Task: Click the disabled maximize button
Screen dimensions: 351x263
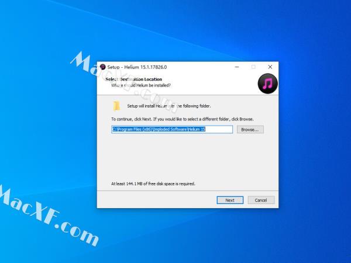Action: coord(253,67)
